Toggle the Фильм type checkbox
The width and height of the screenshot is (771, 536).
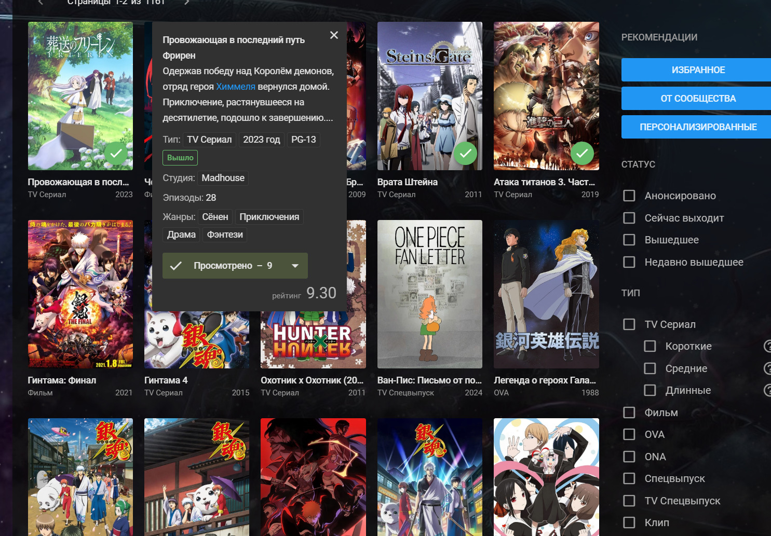tap(629, 413)
